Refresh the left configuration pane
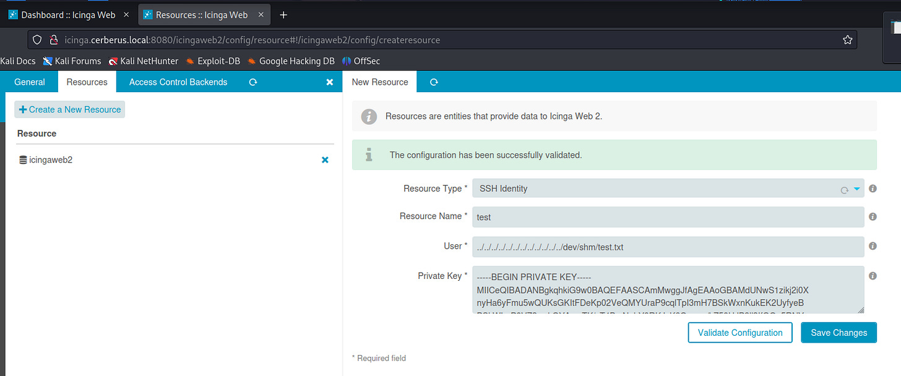 pyautogui.click(x=252, y=82)
